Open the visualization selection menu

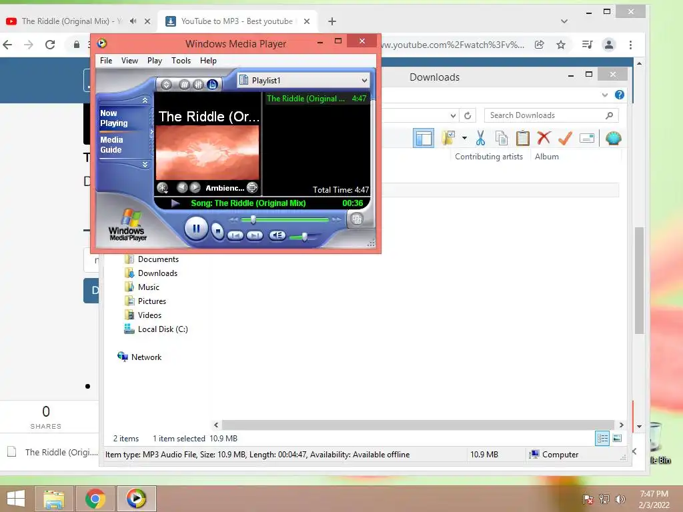pos(163,187)
